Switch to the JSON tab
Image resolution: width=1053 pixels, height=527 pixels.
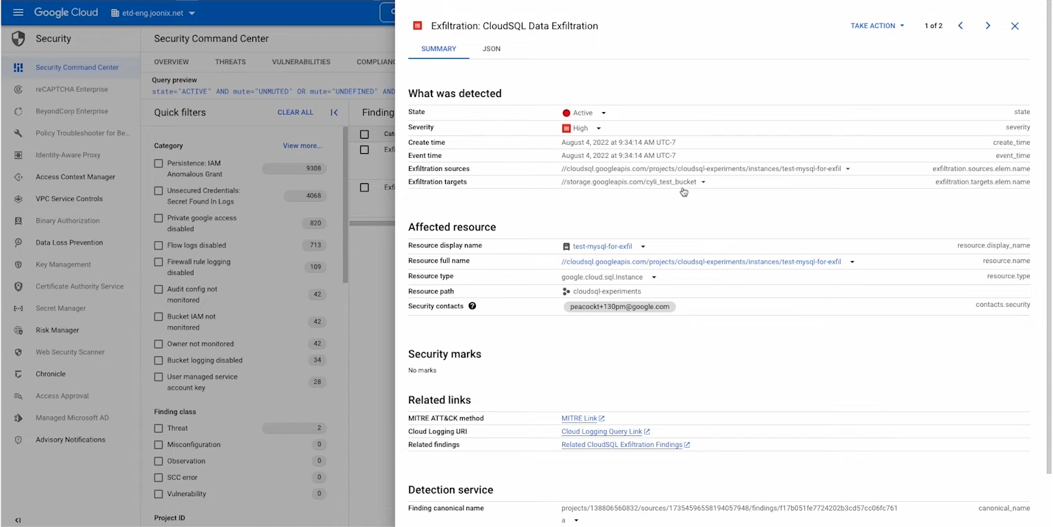point(491,49)
